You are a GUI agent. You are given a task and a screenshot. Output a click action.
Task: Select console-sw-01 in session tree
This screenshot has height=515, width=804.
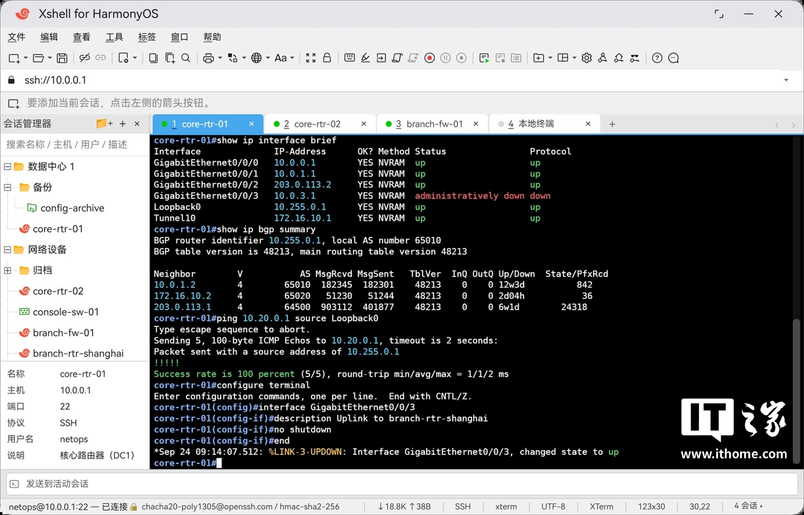[x=66, y=312]
